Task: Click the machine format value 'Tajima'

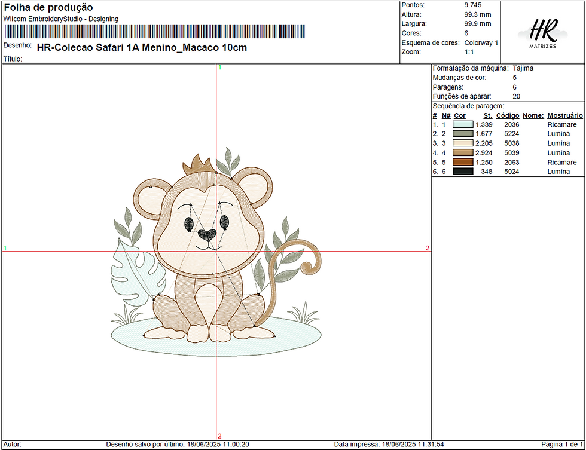Action: tap(523, 68)
